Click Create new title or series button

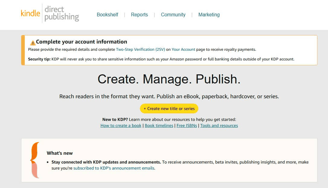(169, 109)
